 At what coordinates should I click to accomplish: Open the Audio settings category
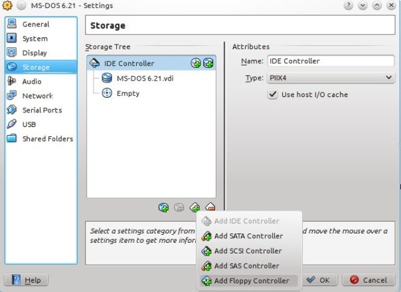tap(41, 81)
